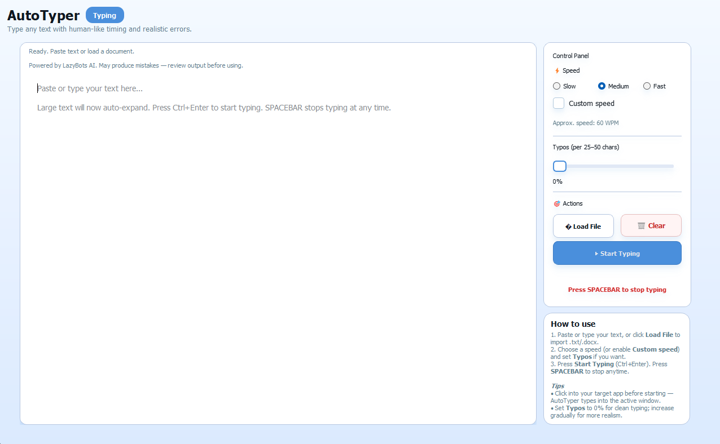The height and width of the screenshot is (444, 720).
Task: Focus the paste or type text area
Action: point(278,225)
